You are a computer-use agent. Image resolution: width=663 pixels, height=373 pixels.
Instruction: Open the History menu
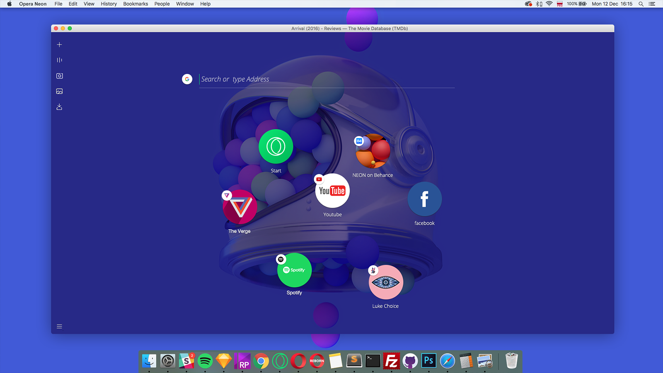(109, 4)
